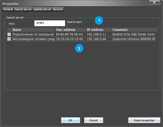Uncheck the Беспроводное сетевое соединение adapter checkbox
Image resolution: width=163 pixels, height=127 pixels.
pyautogui.click(x=9, y=39)
